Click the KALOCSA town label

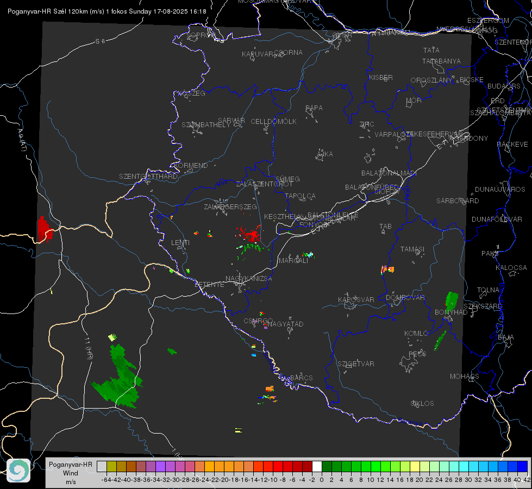point(511,268)
